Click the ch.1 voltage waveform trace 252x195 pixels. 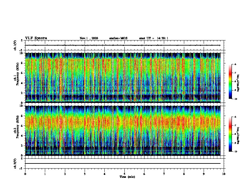123,45
